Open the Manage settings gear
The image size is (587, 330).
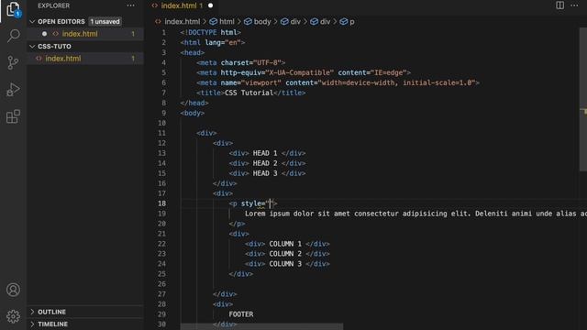13,316
